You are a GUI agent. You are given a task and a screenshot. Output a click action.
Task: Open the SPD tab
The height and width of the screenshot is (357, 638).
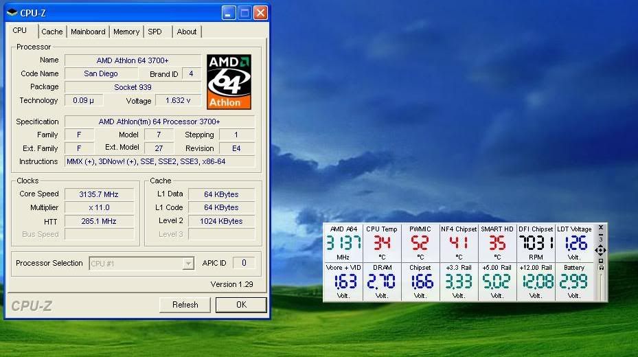(155, 32)
